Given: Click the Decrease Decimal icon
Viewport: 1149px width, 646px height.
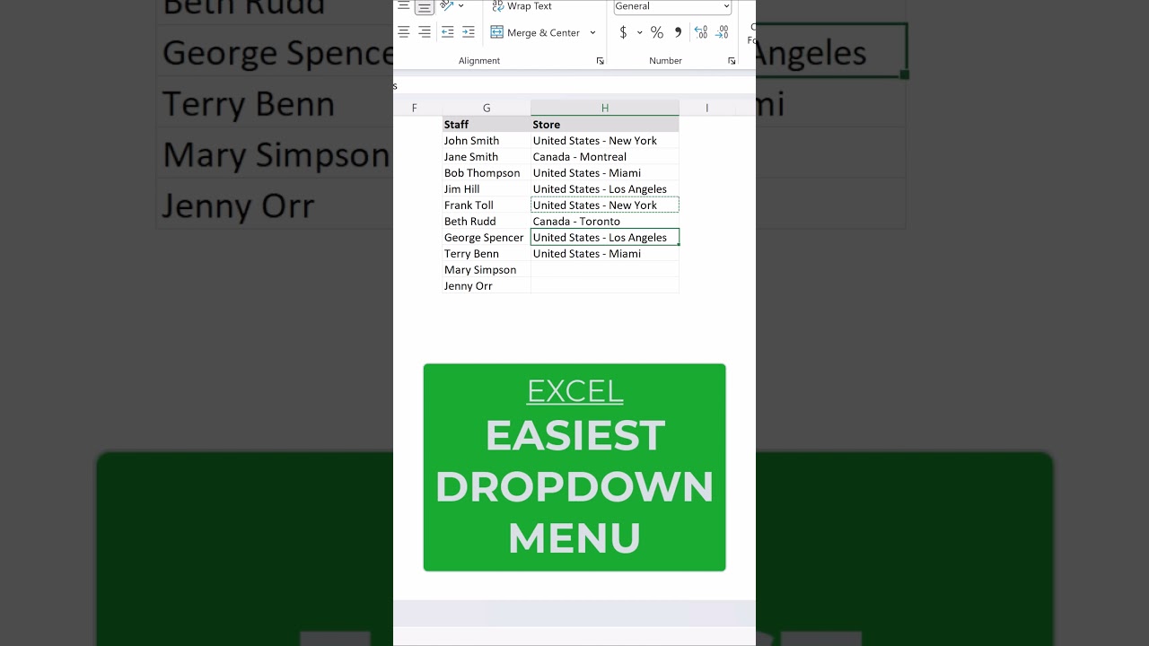Looking at the screenshot, I should click(x=722, y=32).
